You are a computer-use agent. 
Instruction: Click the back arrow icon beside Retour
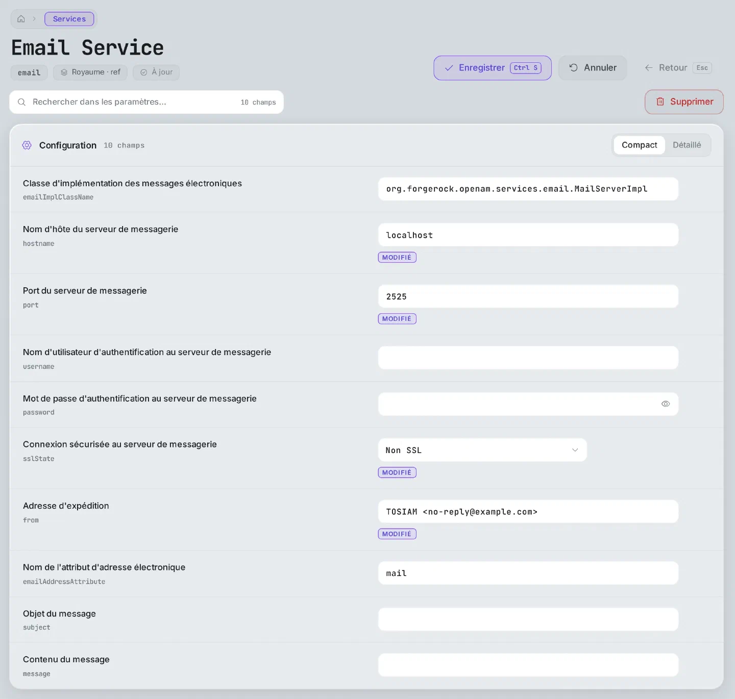(649, 68)
